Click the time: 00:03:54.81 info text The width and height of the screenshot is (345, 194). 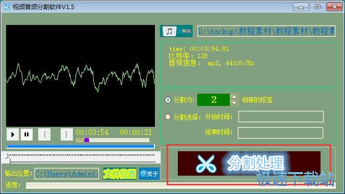pyautogui.click(x=199, y=48)
